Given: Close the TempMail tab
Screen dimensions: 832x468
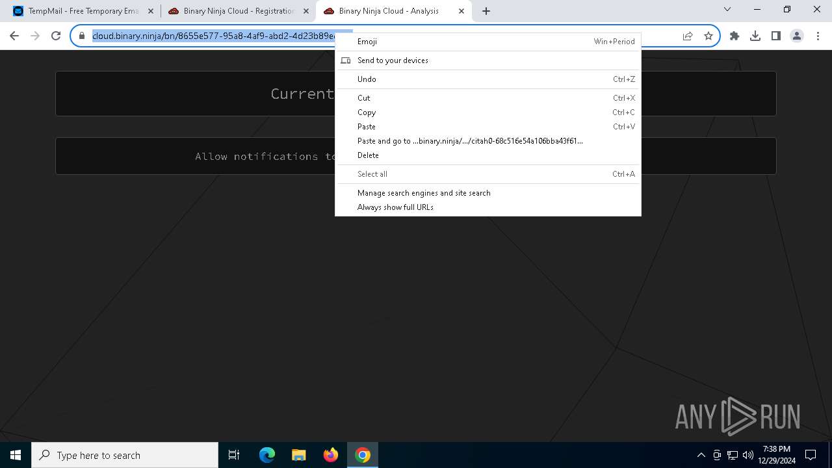Looking at the screenshot, I should click(150, 11).
